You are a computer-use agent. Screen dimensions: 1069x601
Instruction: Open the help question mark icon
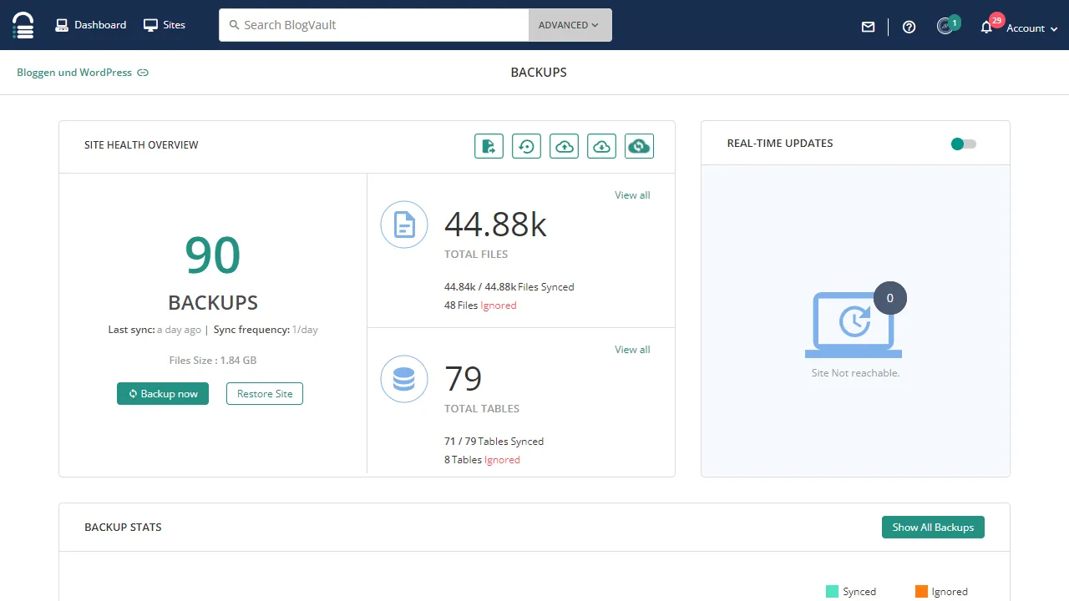[909, 27]
